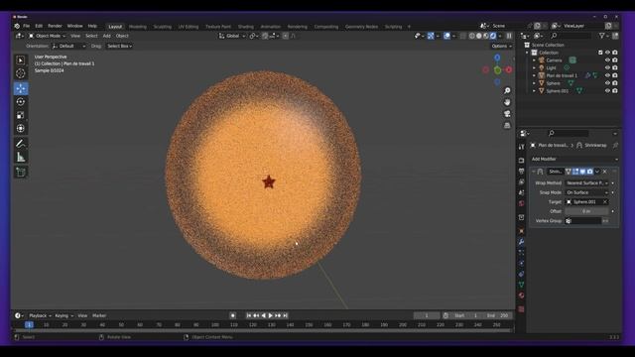Toggle Shrinkwrap modifier show in viewport
Viewport: 635px width, 357px height.
(x=582, y=172)
